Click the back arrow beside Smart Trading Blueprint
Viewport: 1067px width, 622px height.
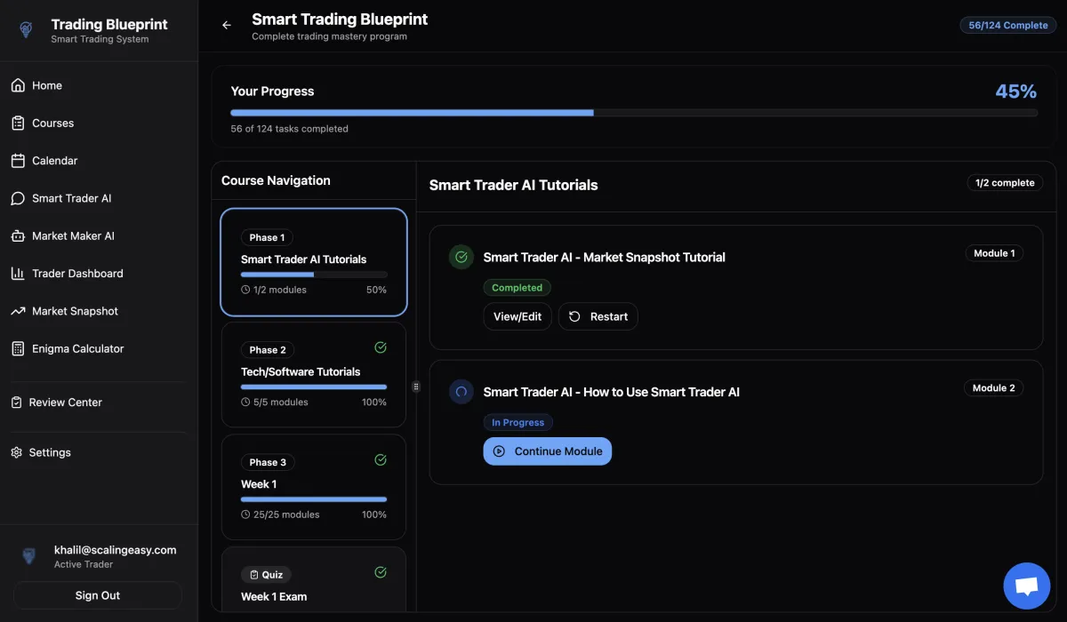227,25
